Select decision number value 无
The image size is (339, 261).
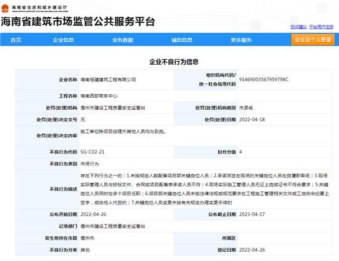pyautogui.click(x=83, y=119)
